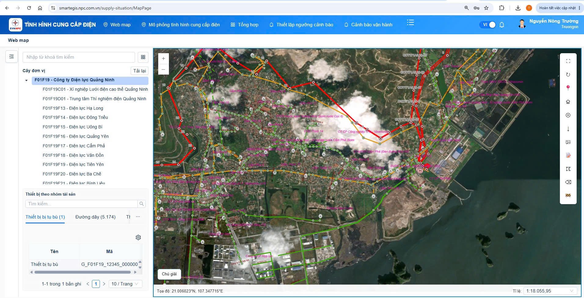Click the asset search magnifier button
Screen dimensions: 584x298
click(x=141, y=204)
